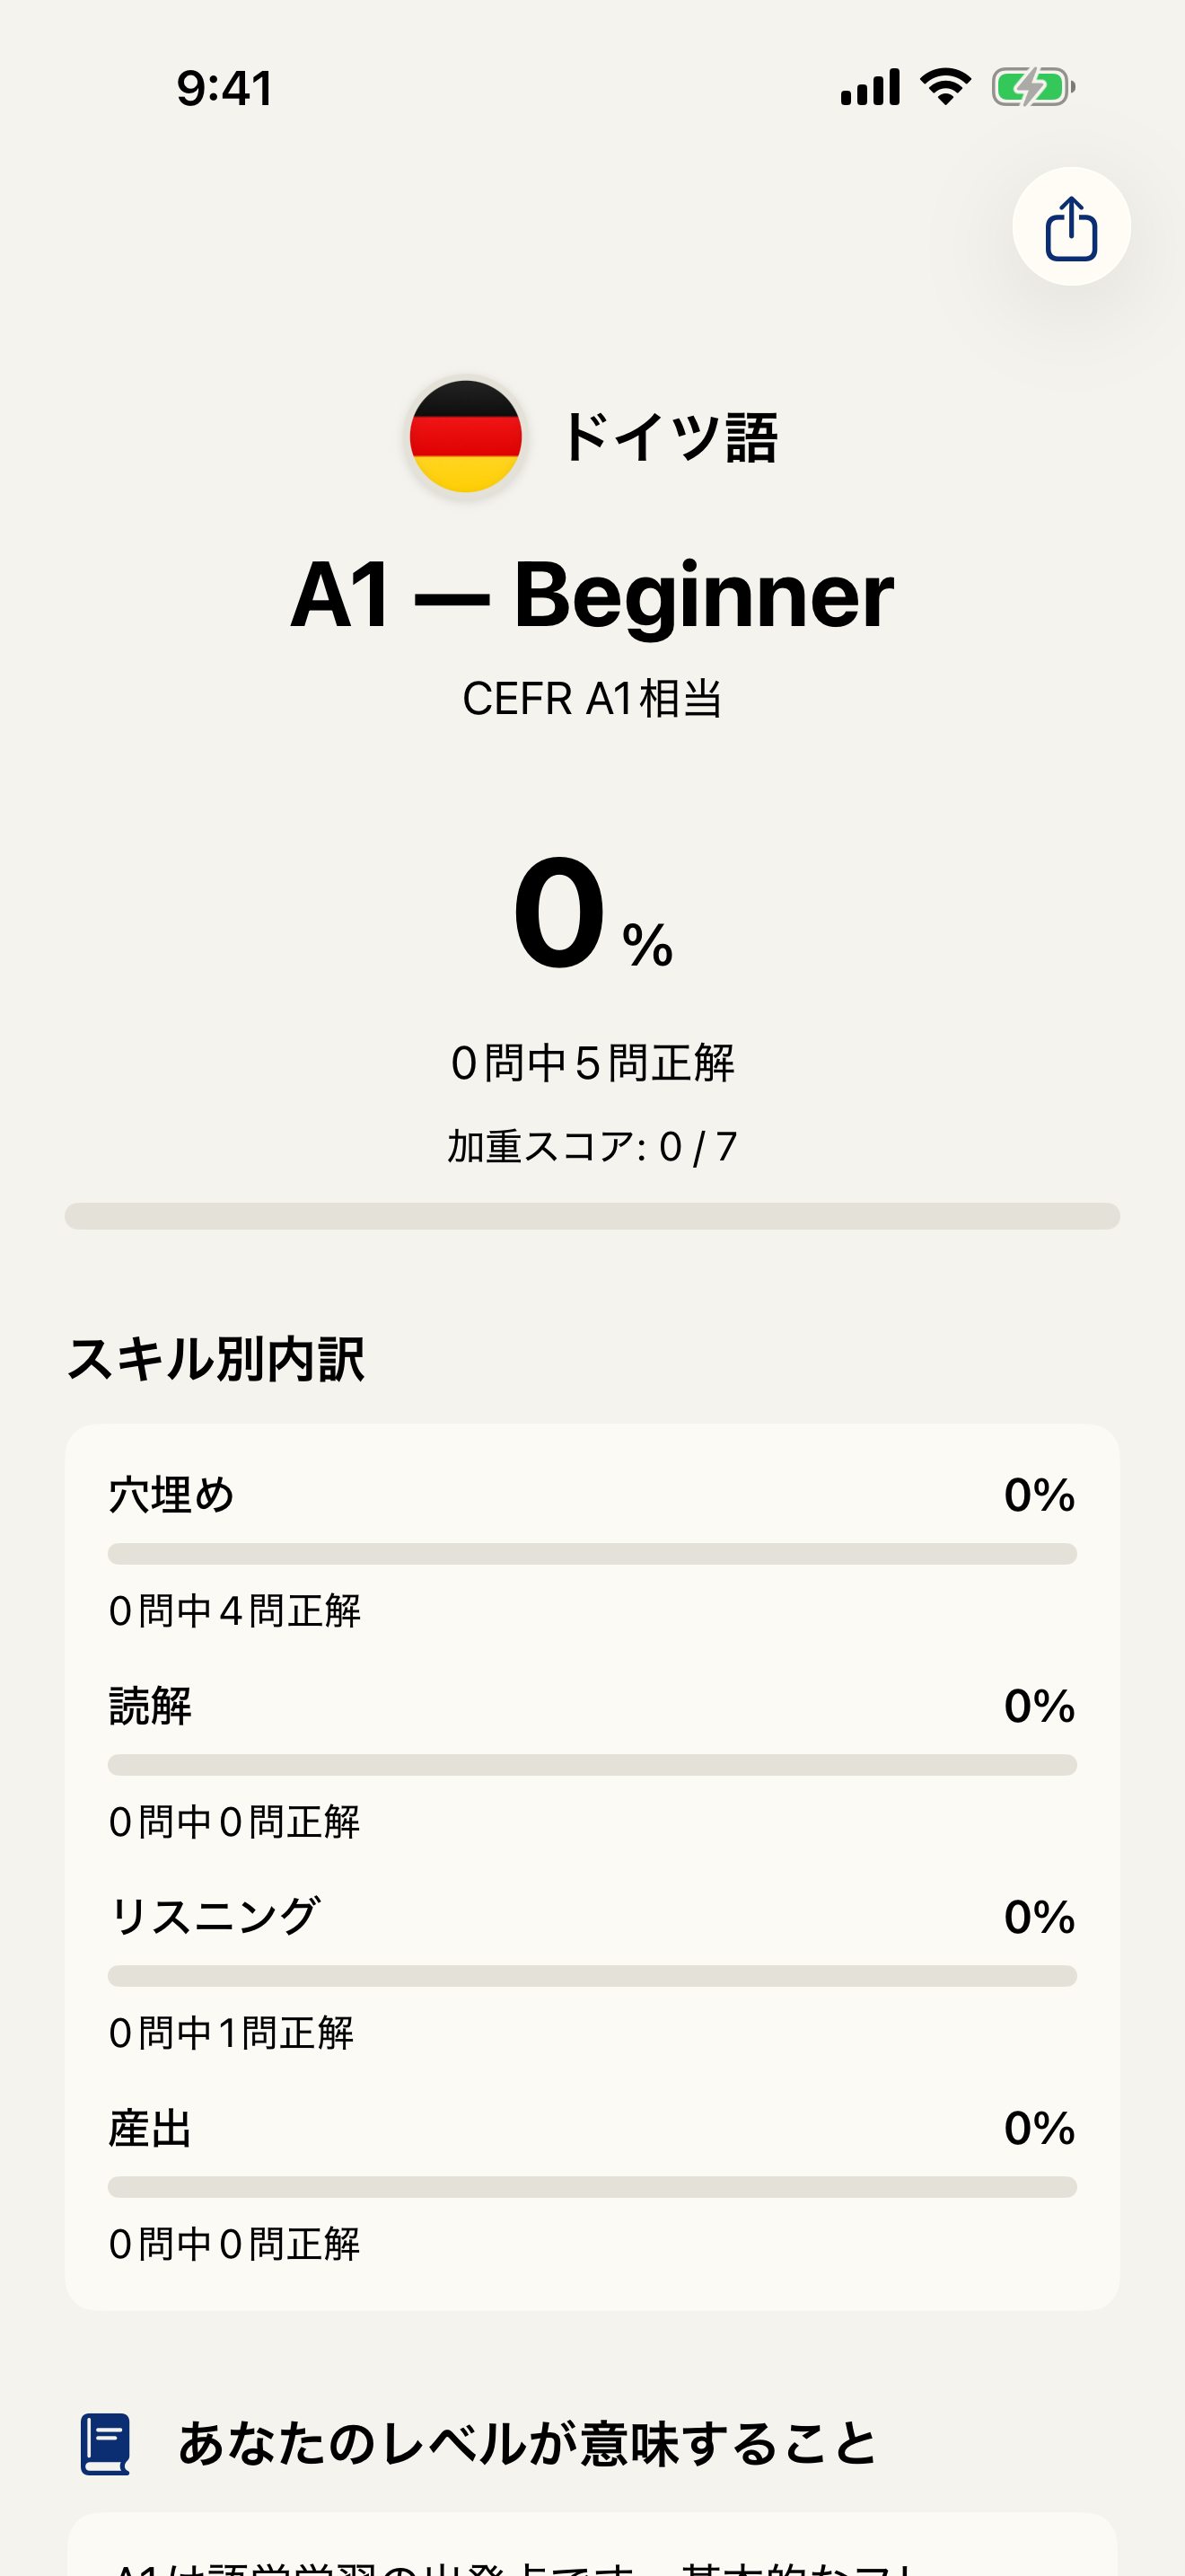Tap the 加重スコア: 0 / 7 text
Viewport: 1185px width, 2576px height.
[x=592, y=1147]
